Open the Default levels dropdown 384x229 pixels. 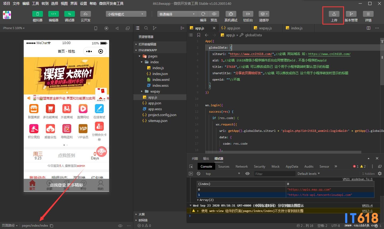[309, 173]
